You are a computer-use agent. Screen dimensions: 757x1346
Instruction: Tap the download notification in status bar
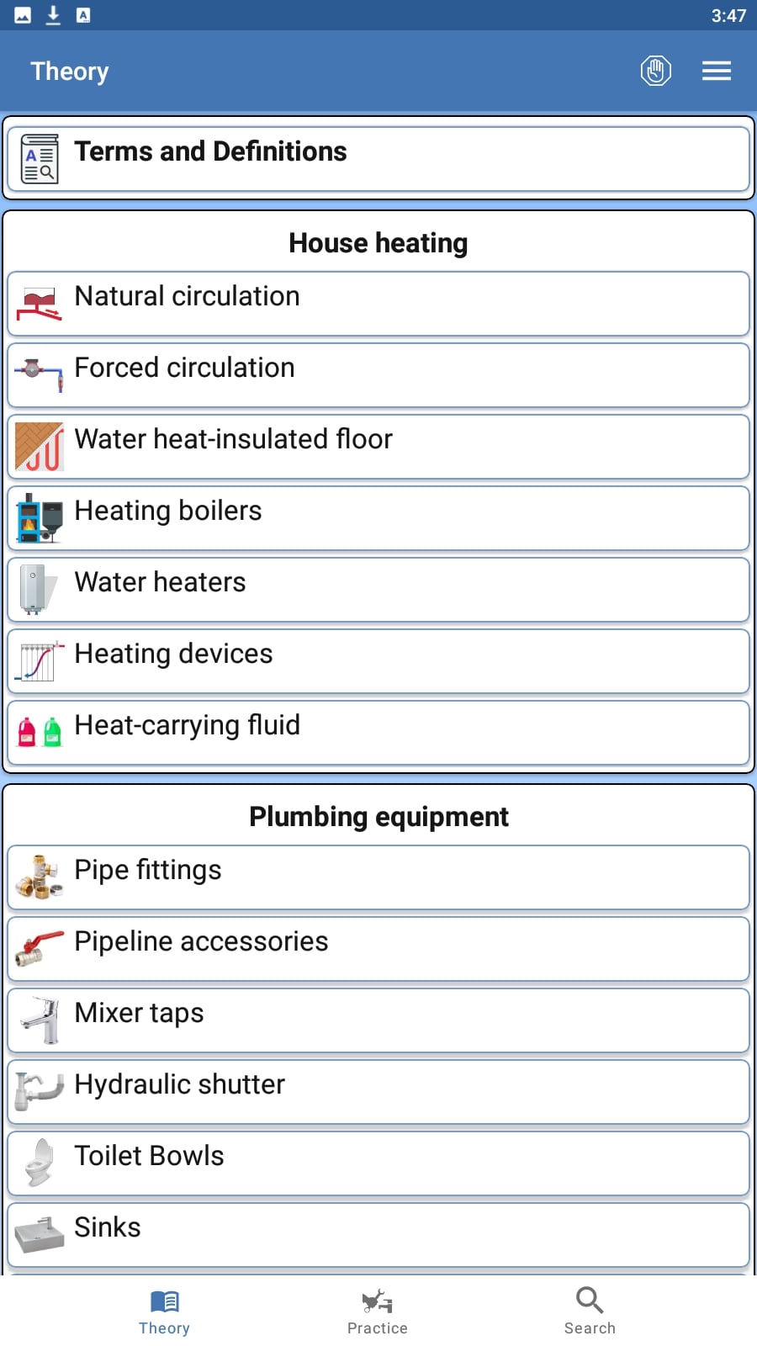point(53,15)
